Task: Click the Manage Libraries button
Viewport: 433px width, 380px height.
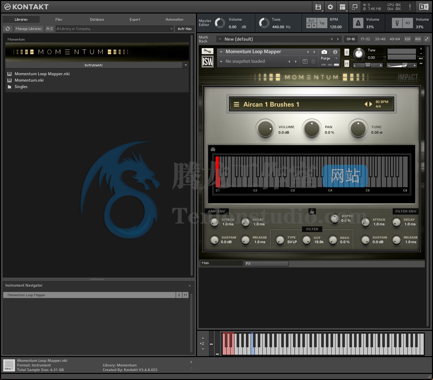Action: pos(29,29)
